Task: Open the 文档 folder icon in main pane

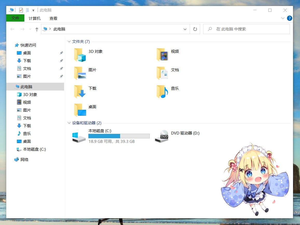Action: pos(162,73)
